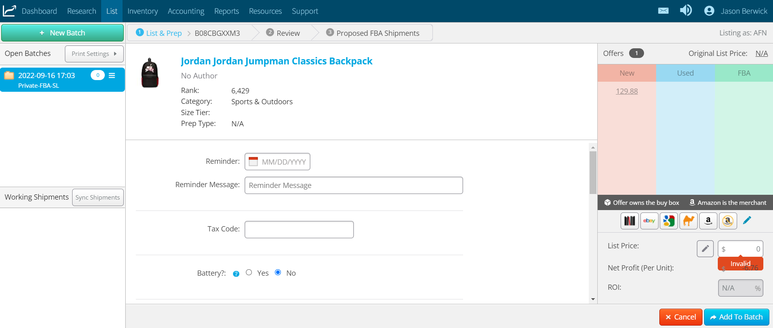Click the form vertical scrollbar thumb
Screen dimensions: 773x328
click(x=593, y=173)
